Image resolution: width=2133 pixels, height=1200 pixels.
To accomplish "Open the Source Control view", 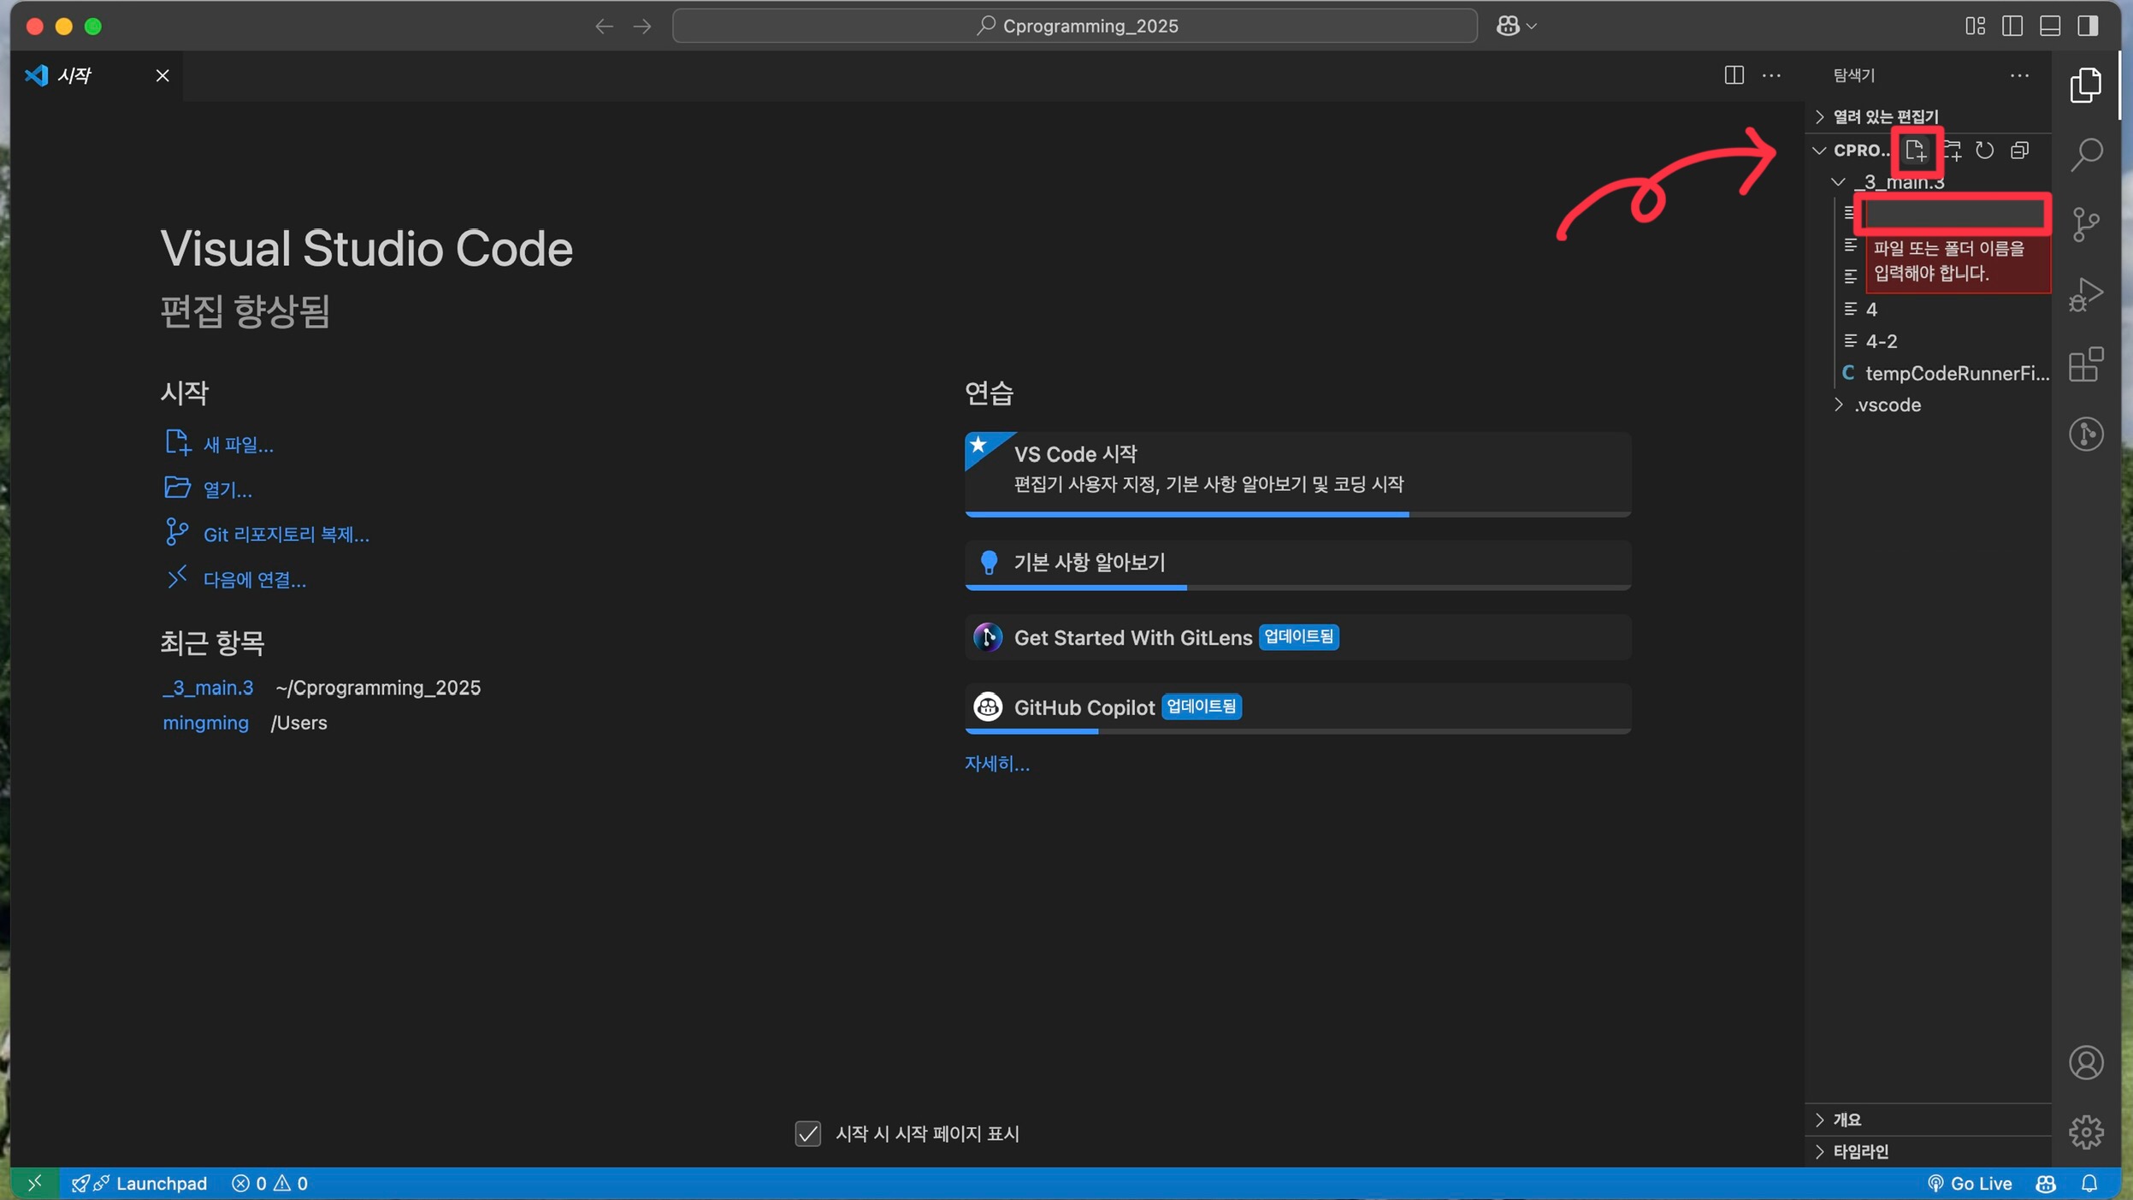I will click(2086, 225).
